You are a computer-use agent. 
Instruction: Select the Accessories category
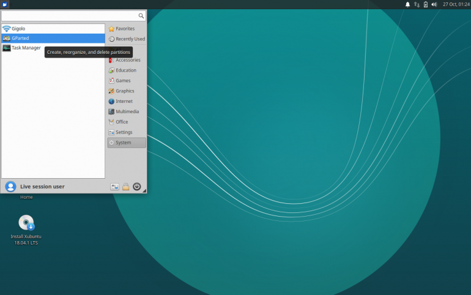tap(128, 60)
